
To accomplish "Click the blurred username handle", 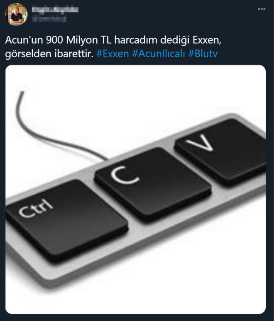I will click(x=49, y=19).
